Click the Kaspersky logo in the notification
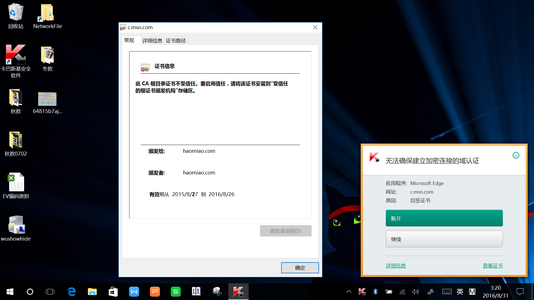 click(374, 157)
